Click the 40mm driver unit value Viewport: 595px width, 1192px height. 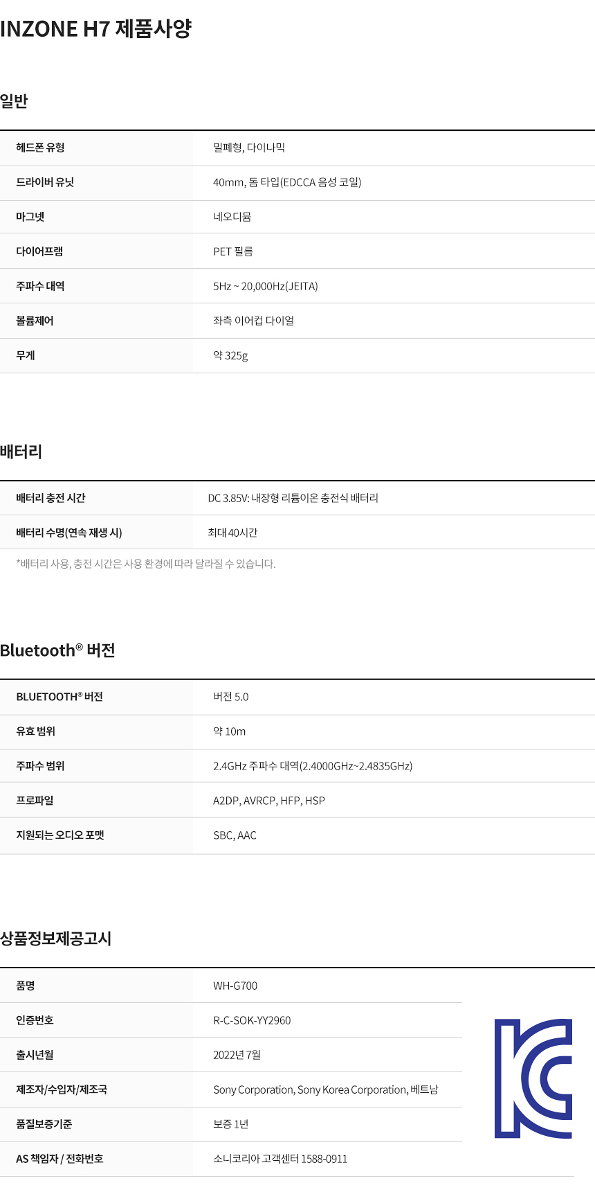click(286, 182)
